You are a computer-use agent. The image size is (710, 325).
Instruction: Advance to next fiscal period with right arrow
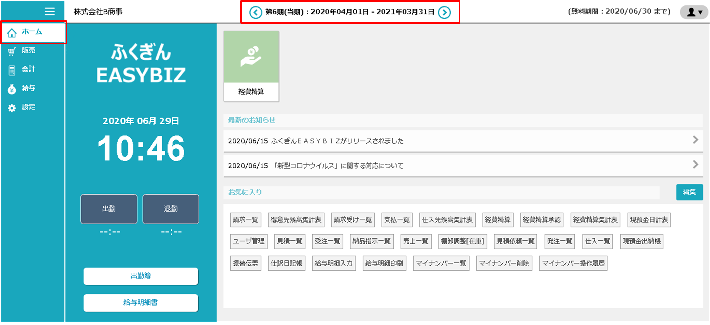point(445,12)
